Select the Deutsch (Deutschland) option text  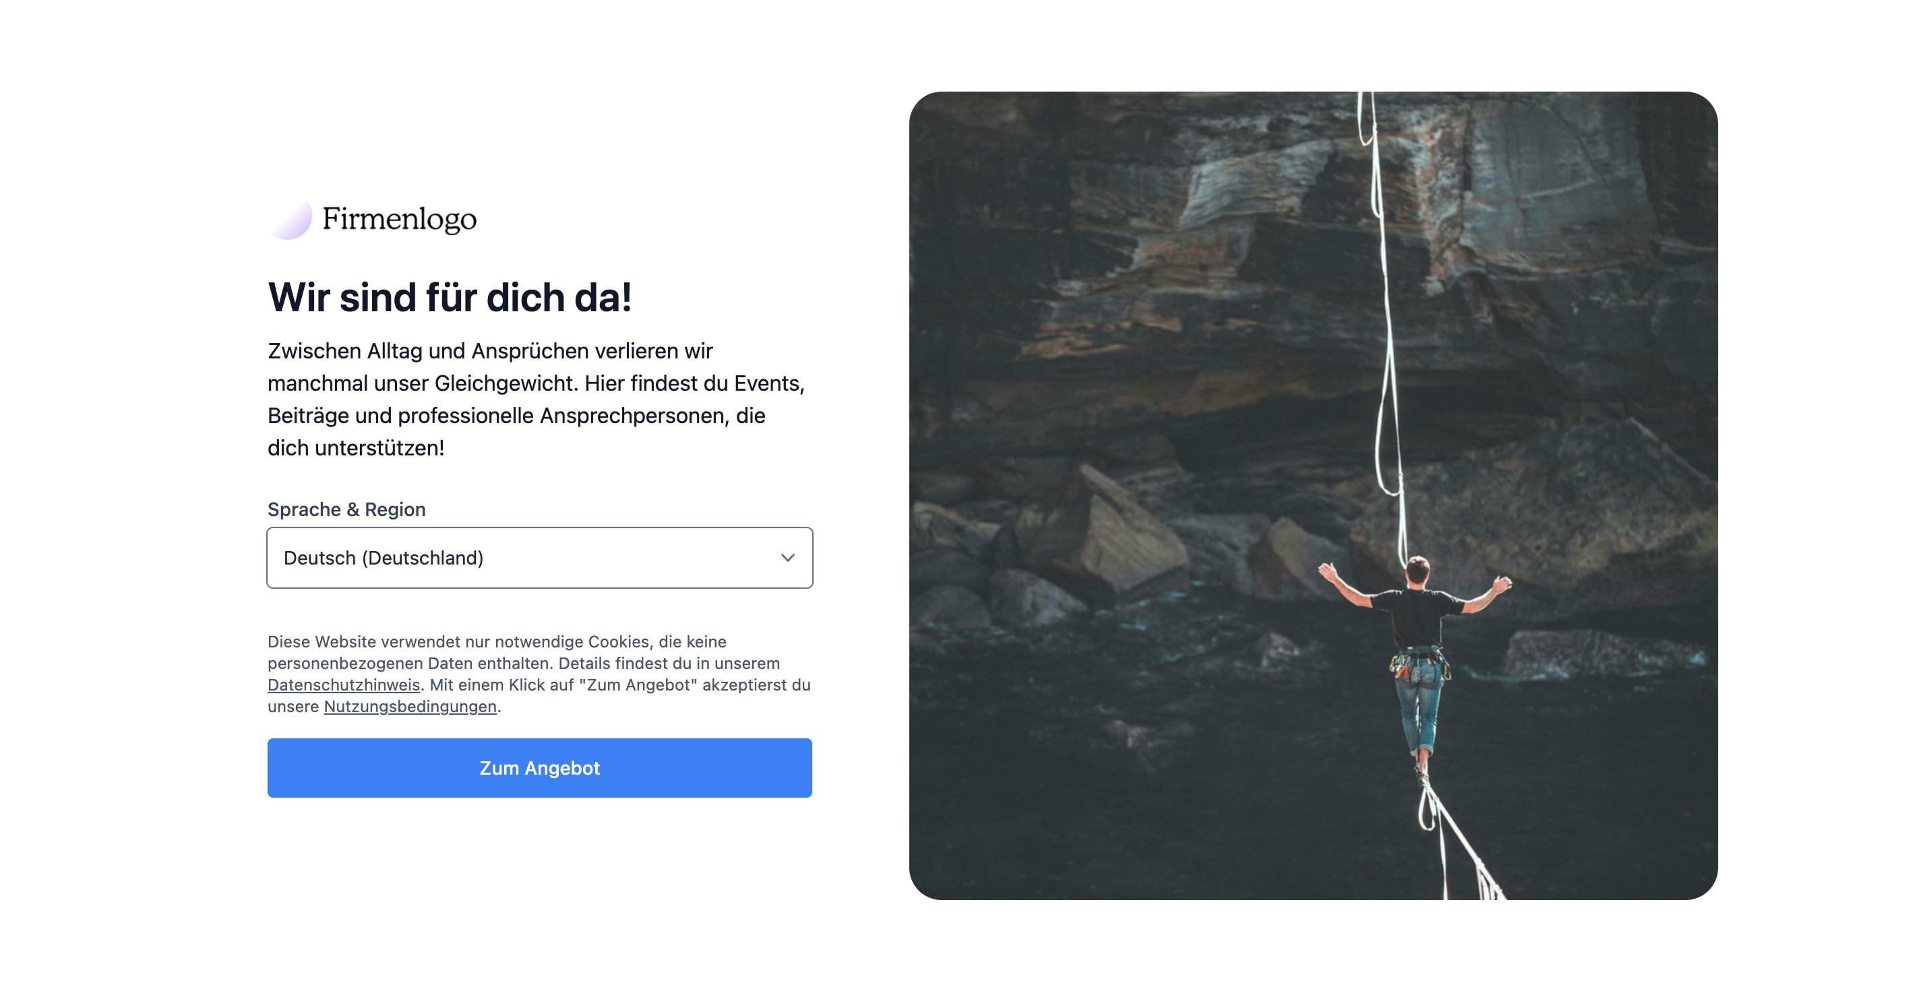384,558
